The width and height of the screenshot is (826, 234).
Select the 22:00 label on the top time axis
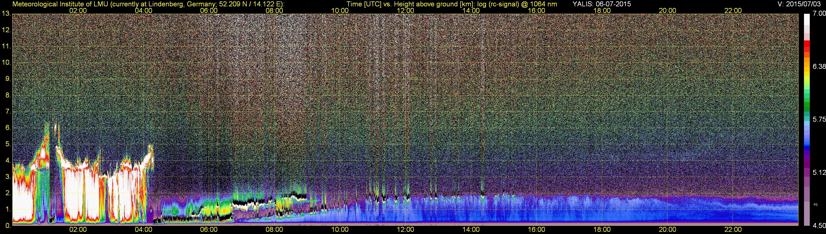click(x=733, y=10)
